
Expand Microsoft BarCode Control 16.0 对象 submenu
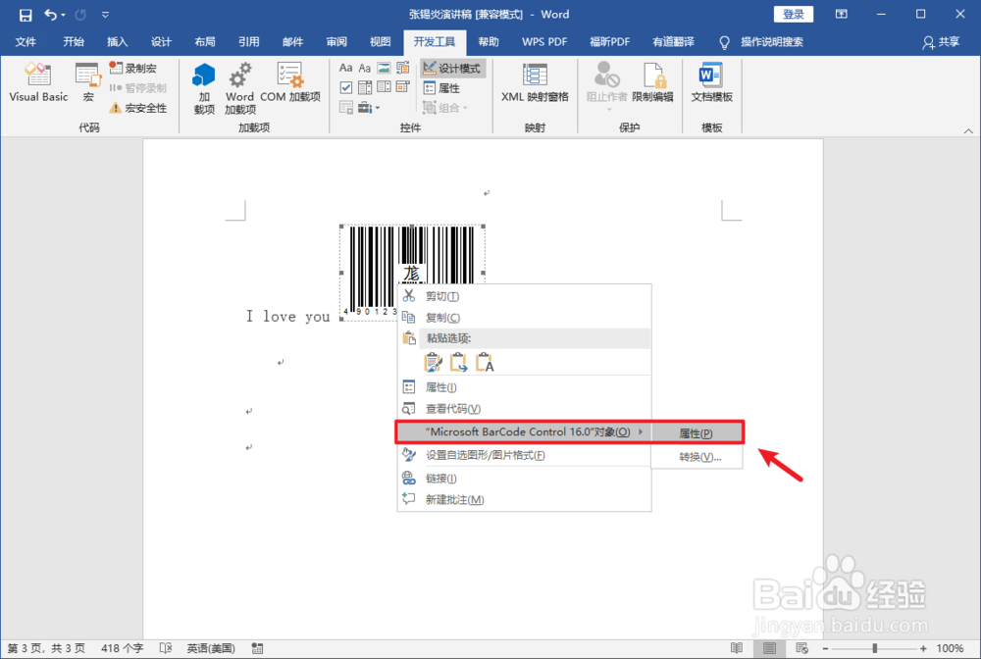tap(524, 432)
